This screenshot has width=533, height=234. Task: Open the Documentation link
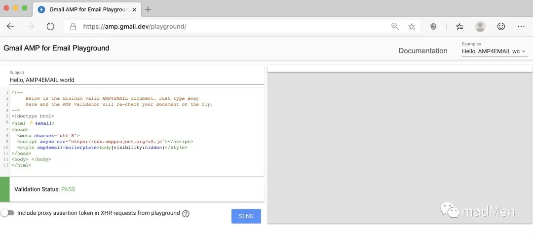pyautogui.click(x=423, y=51)
